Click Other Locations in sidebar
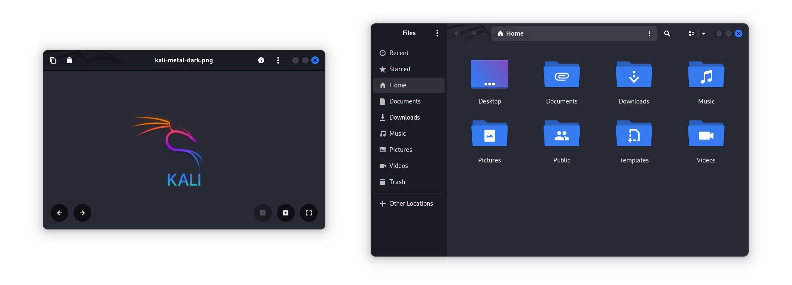Viewport: 792px width, 285px height. [411, 204]
